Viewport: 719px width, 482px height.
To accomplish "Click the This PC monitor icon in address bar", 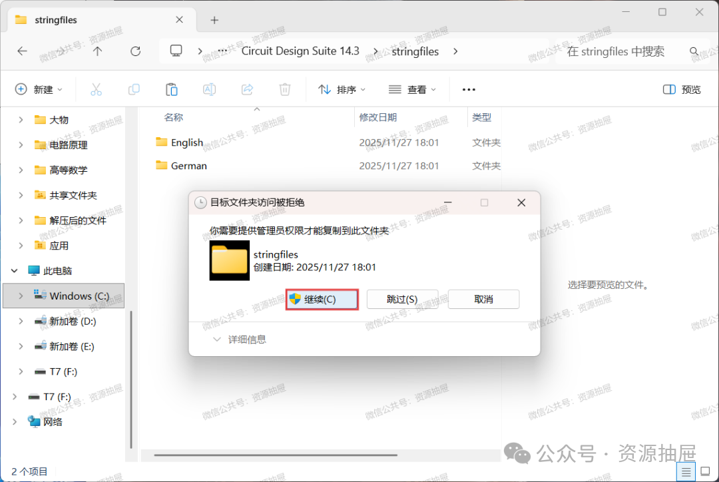I will pos(176,51).
